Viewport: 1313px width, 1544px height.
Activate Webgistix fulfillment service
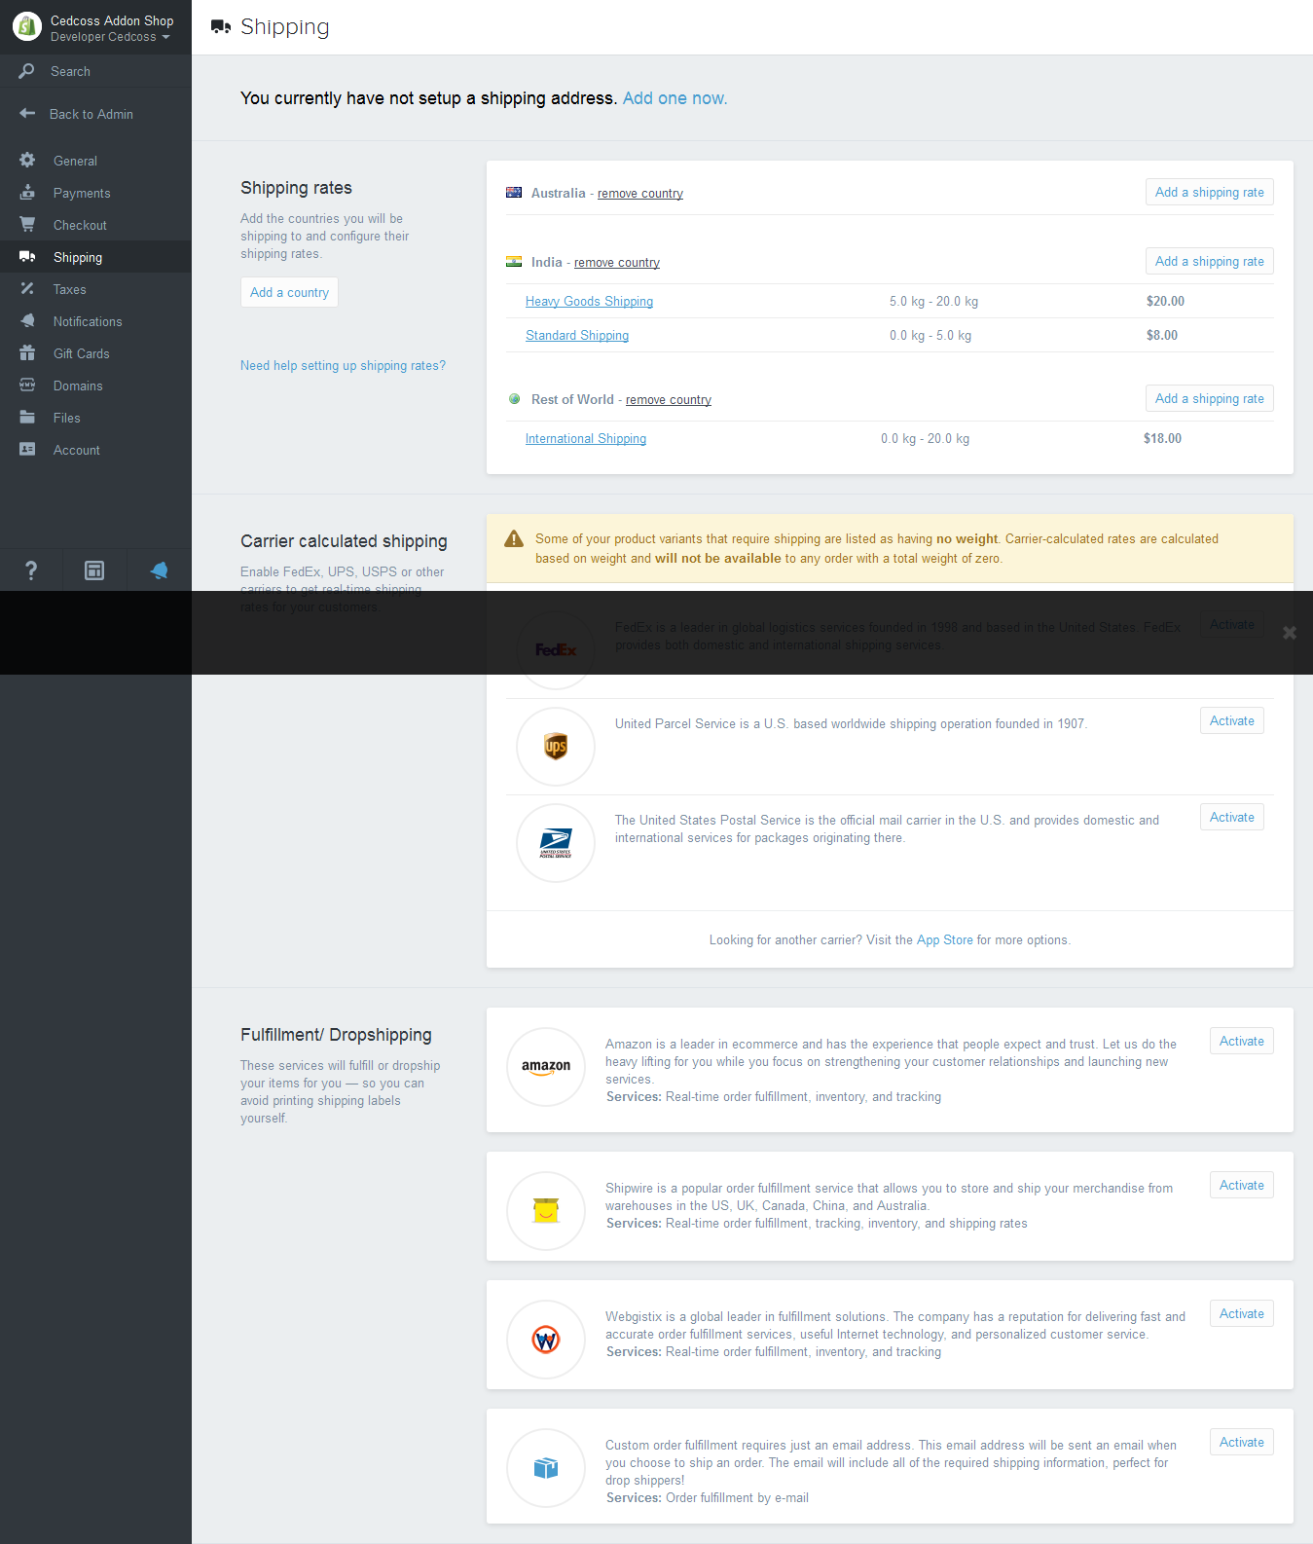pyautogui.click(x=1242, y=1313)
